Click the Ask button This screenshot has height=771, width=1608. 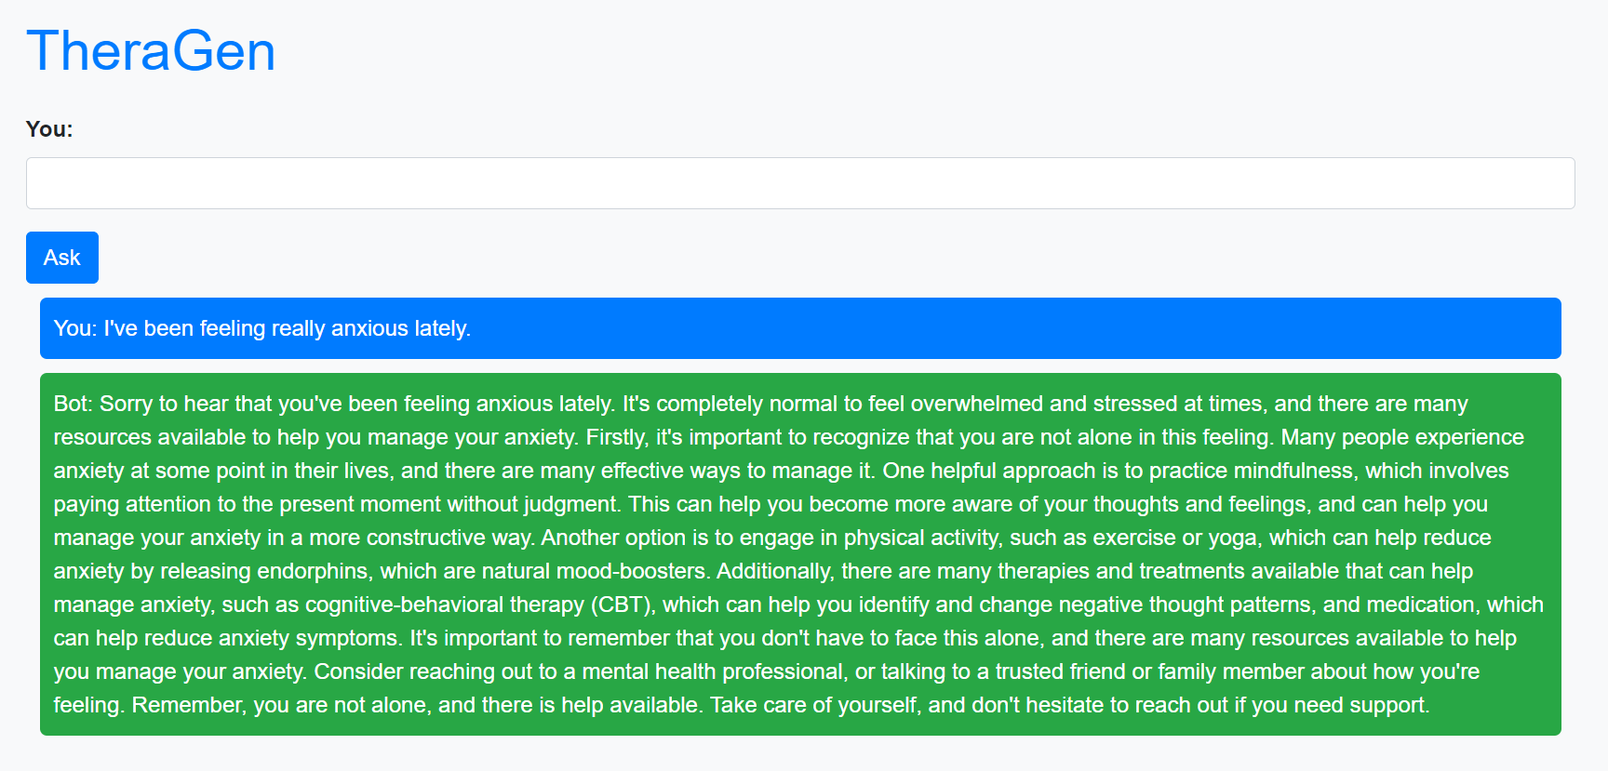62,258
